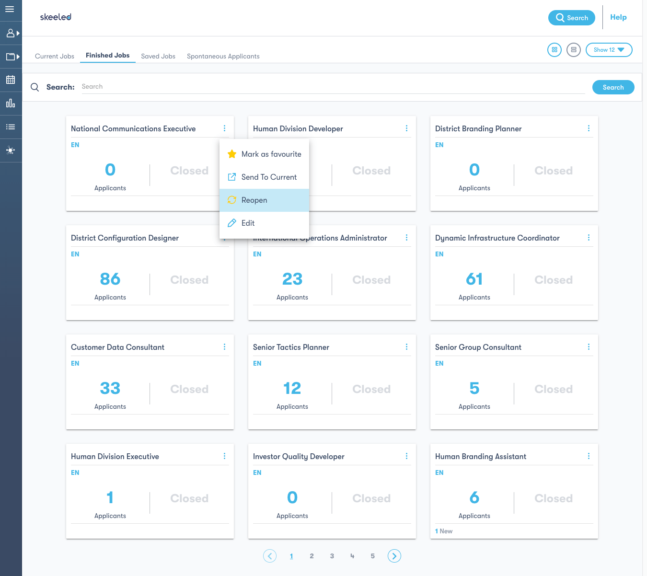Screen dimensions: 647x576
Task: Switch to list row view
Action: (x=574, y=50)
